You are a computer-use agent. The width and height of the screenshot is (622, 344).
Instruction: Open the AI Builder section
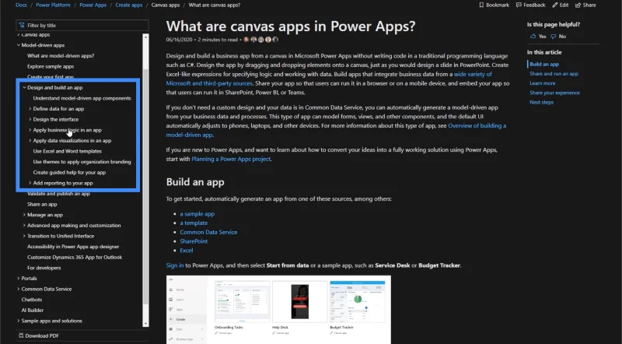point(33,311)
